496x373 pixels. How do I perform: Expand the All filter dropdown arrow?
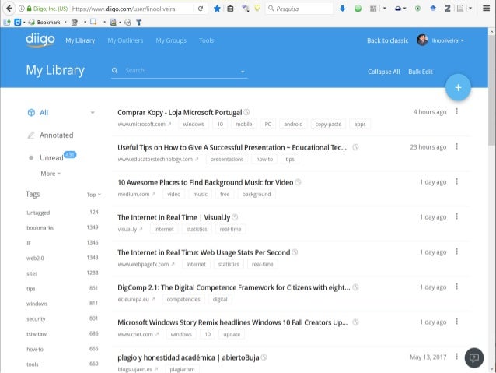click(x=93, y=113)
